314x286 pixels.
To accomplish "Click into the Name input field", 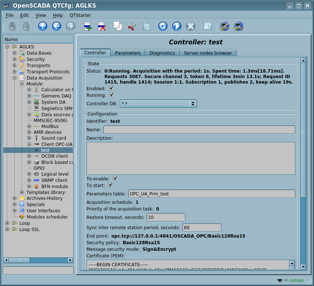I will click(199, 130).
